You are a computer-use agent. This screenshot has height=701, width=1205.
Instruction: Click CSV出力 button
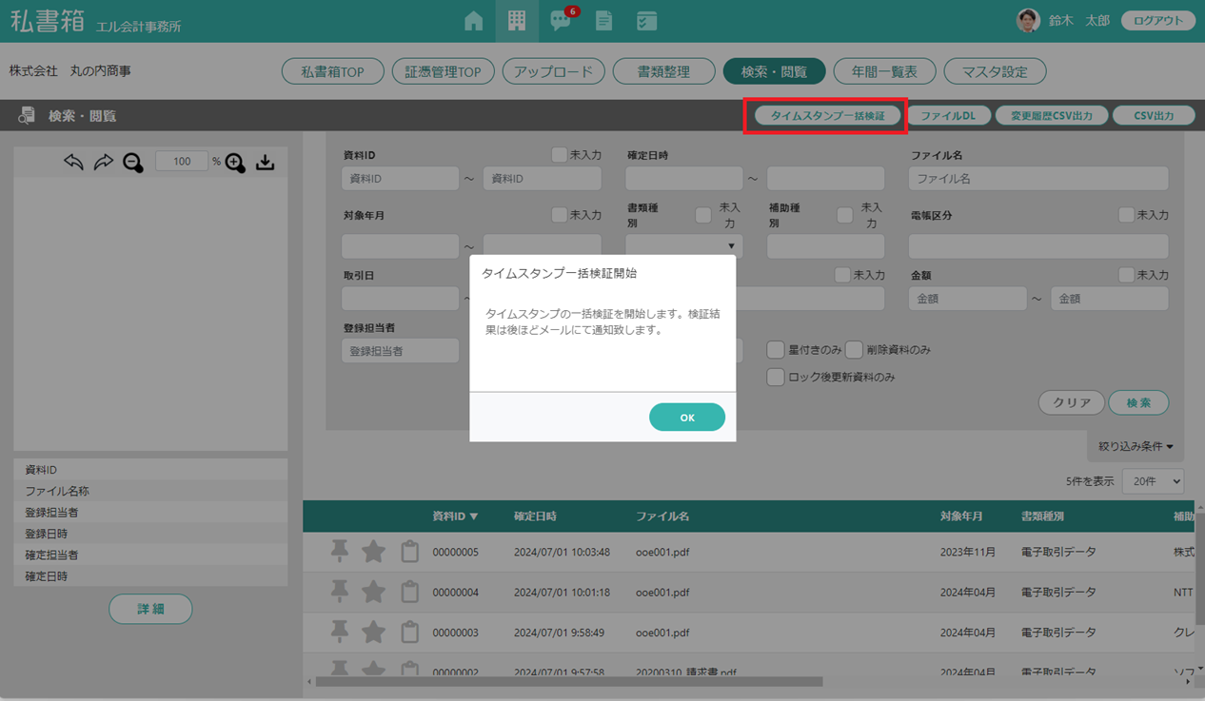pyautogui.click(x=1154, y=116)
